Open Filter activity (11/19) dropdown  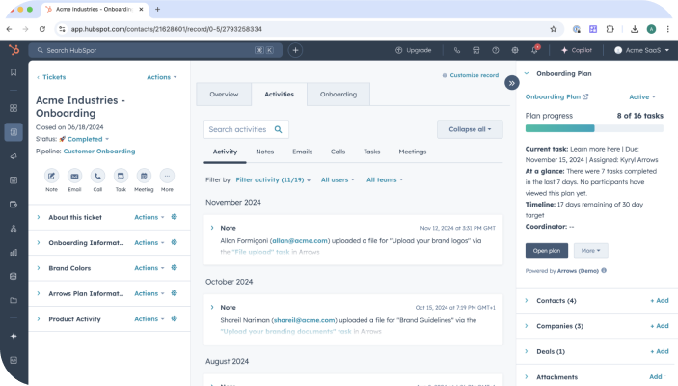[273, 179]
